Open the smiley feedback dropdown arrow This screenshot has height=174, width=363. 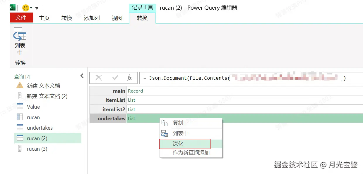31,8
